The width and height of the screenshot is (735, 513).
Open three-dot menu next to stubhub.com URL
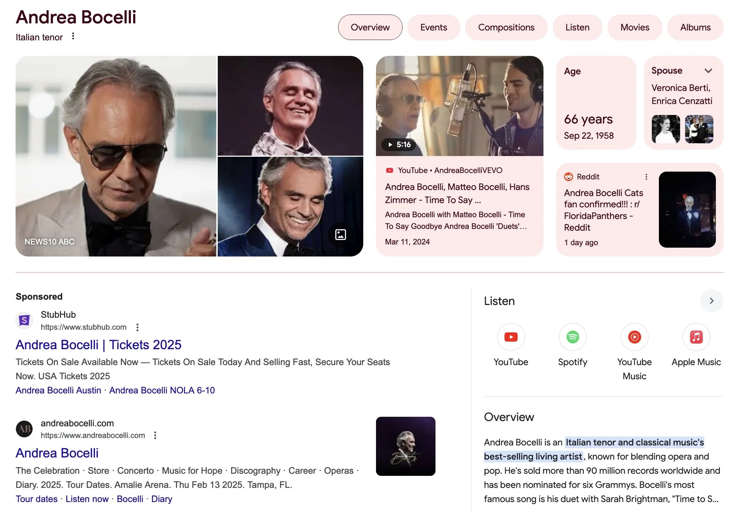pos(137,327)
